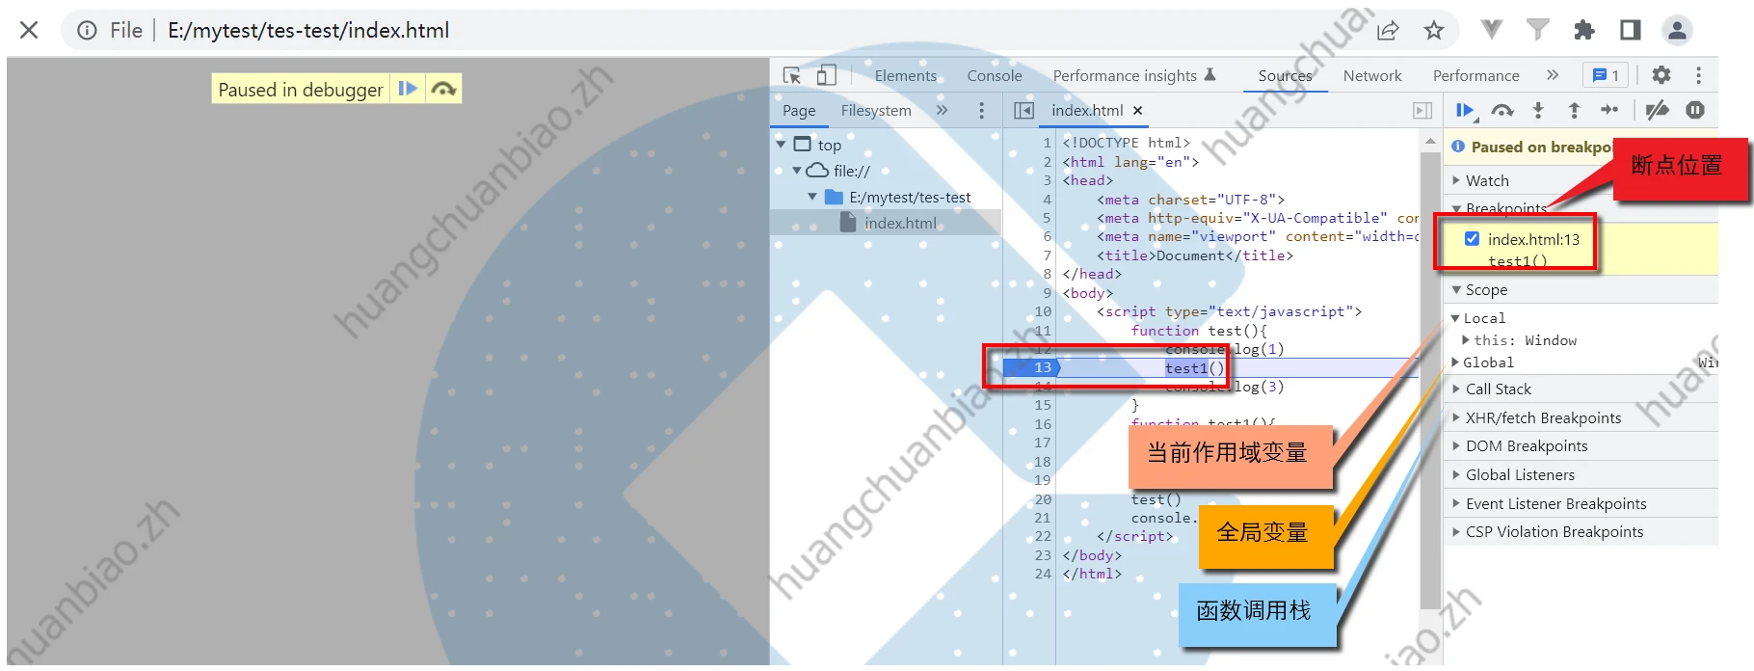
Task: Click line number 20 in the gutter
Action: coord(1043,499)
